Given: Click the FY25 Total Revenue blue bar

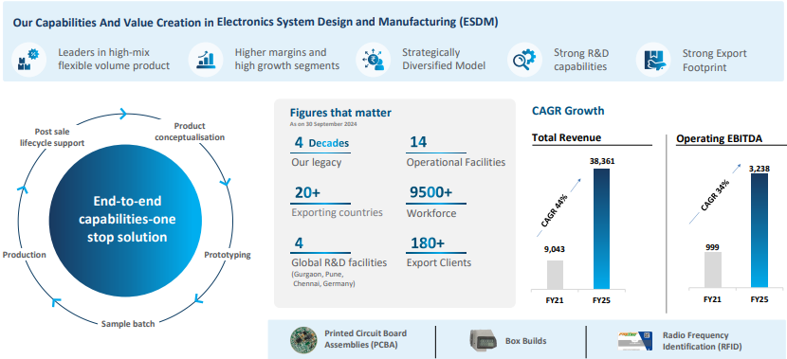Looking at the screenshot, I should pos(601,228).
